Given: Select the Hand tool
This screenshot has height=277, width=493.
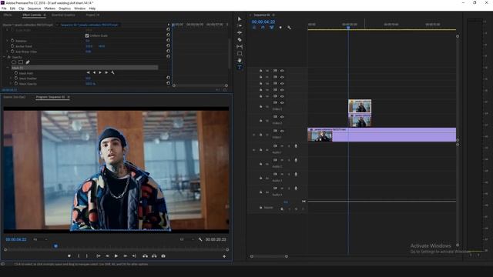Looking at the screenshot, I should (240, 60).
